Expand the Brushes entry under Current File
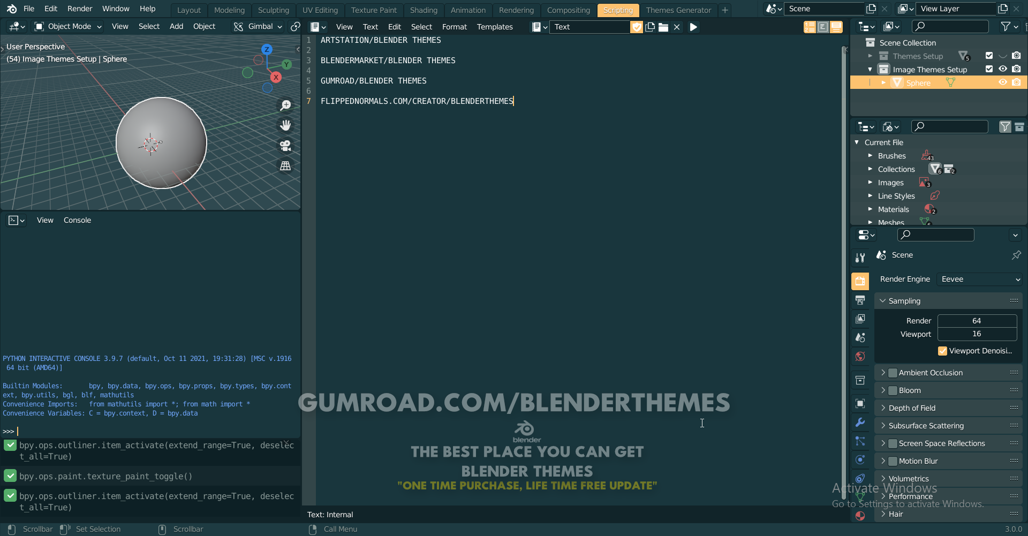This screenshot has width=1028, height=536. coord(870,156)
